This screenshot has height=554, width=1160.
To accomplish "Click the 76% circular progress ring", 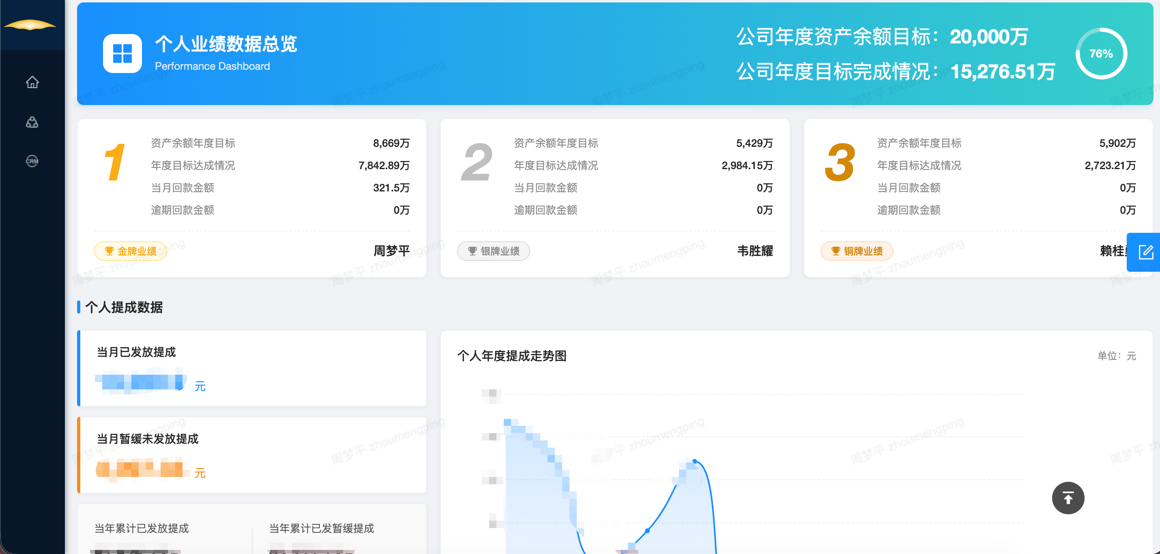I will tap(1101, 54).
